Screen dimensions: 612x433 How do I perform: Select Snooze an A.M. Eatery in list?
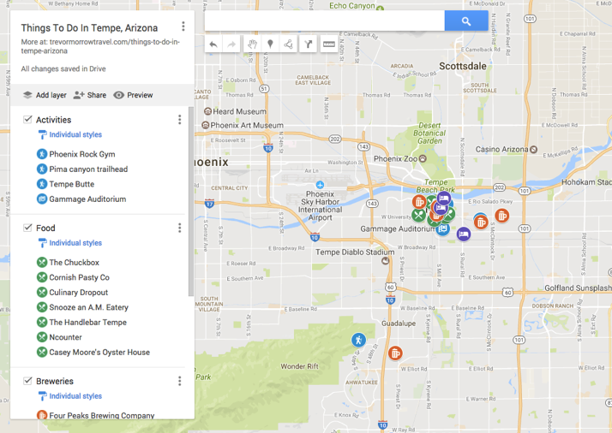point(88,307)
